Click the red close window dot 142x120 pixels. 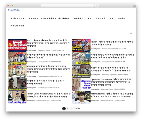(x=8, y=6)
